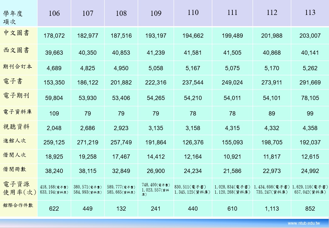Select the cell showing 203,007
This screenshot has height=228, width=329.
pyautogui.click(x=310, y=36)
